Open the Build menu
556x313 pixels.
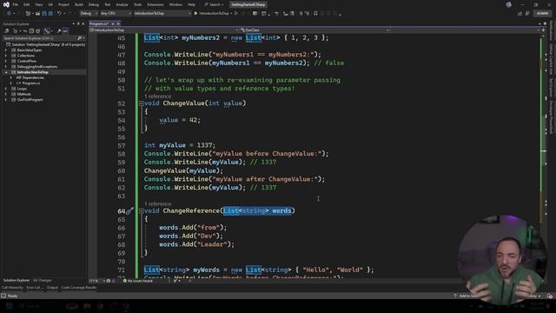coord(79,4)
